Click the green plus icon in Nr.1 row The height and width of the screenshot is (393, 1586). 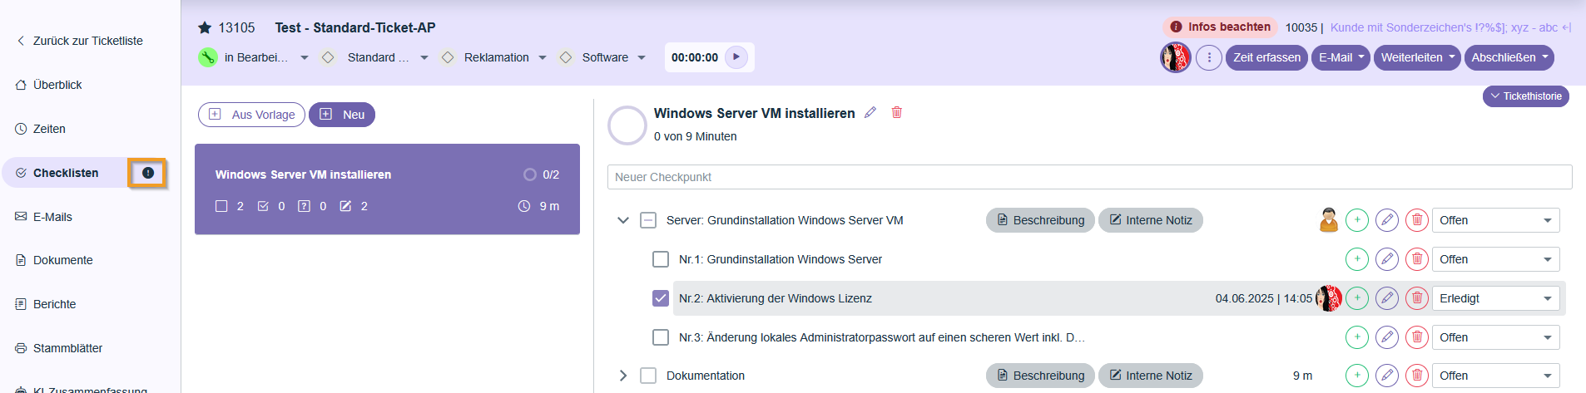click(x=1356, y=259)
